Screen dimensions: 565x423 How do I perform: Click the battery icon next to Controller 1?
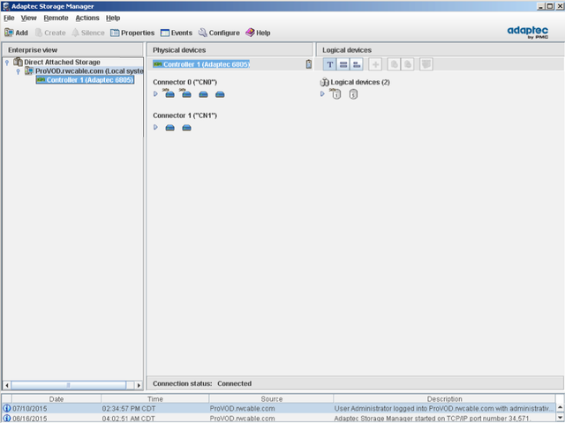coord(308,64)
